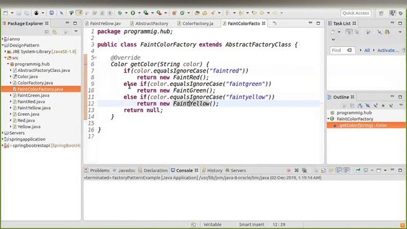Toggle Scroll Lock in Console toolbar

tap(324, 170)
